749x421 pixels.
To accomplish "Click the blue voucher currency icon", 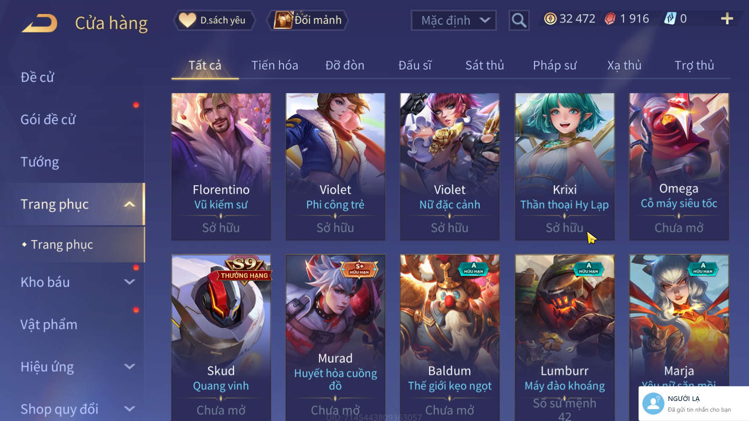I will coord(670,19).
